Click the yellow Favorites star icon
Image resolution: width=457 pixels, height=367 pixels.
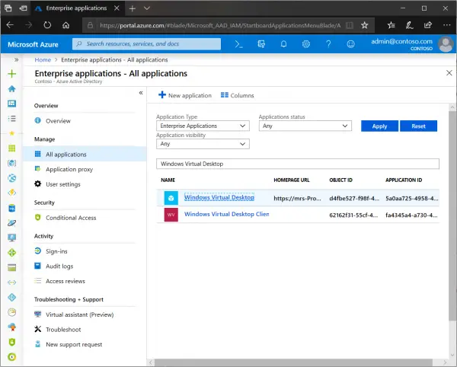click(x=12, y=133)
